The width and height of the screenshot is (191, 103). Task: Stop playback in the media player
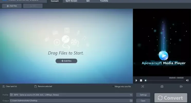point(141,80)
